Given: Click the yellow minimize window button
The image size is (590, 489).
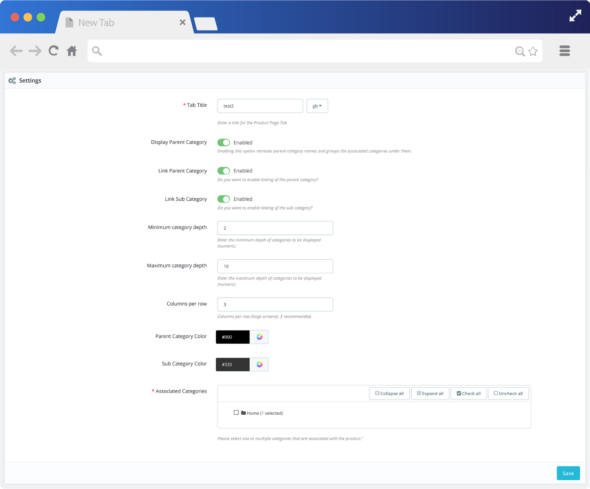Looking at the screenshot, I should point(28,17).
